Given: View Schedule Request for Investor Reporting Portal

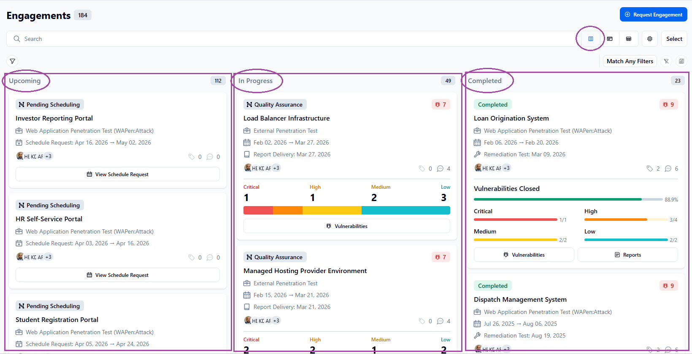Looking at the screenshot, I should [x=118, y=174].
